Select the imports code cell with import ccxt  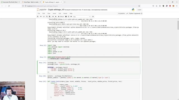93,49
